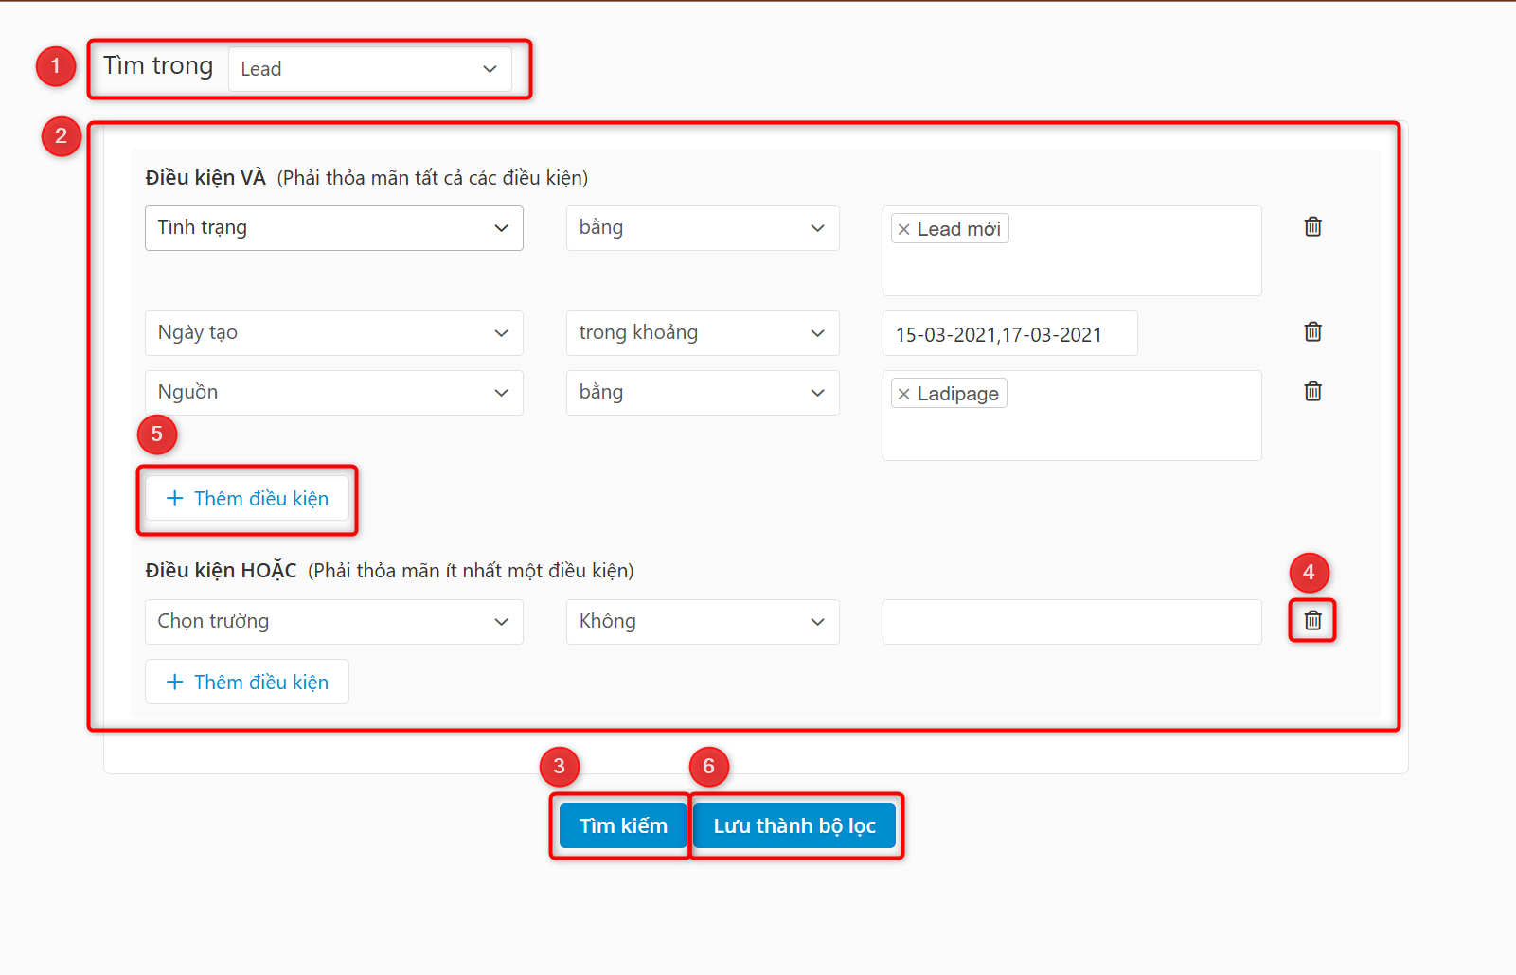The image size is (1516, 975).
Task: Open the Không operator dropdown
Action: 702,622
